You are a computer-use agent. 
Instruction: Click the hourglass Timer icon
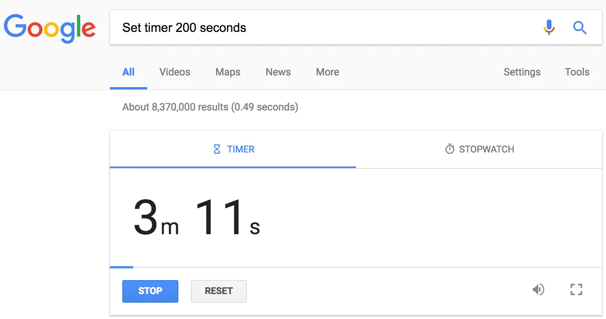[x=217, y=149]
